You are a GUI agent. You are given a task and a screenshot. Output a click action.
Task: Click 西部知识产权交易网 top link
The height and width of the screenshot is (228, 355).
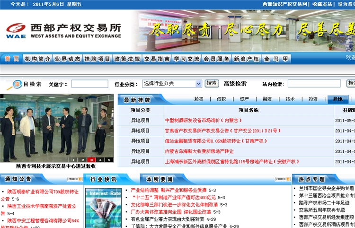(284, 4)
